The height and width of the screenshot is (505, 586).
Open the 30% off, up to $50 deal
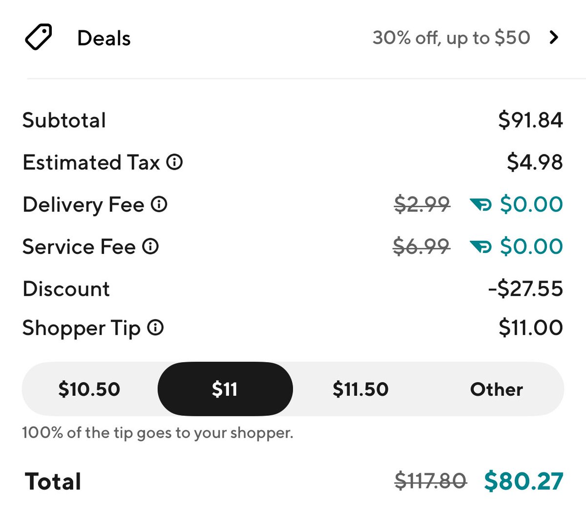(x=451, y=38)
